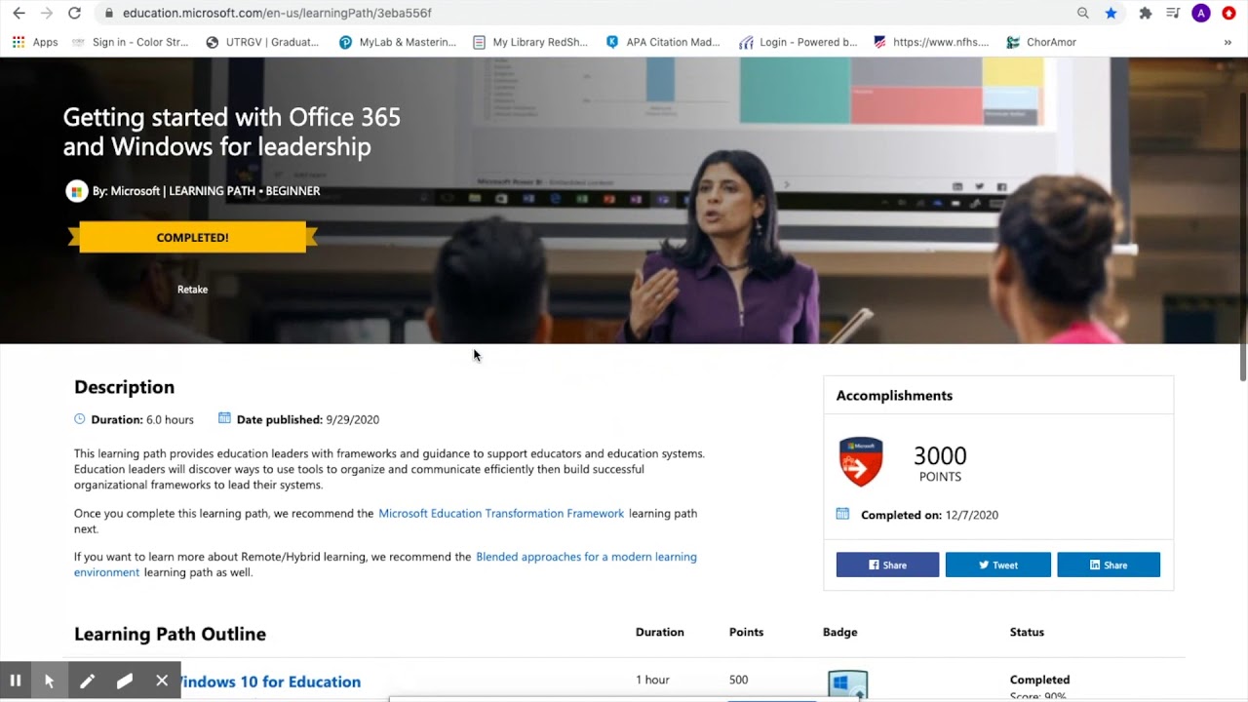
Task: Click the Status column header
Action: click(1027, 632)
